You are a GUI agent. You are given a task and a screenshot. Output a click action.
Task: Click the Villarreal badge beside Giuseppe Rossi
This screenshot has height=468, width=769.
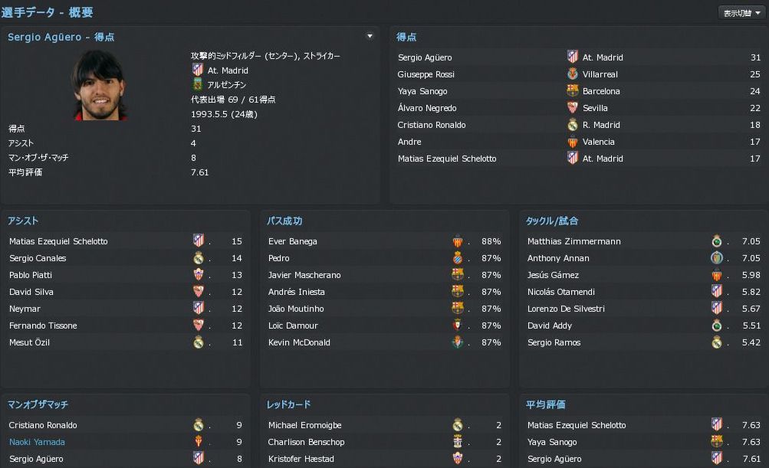click(x=572, y=74)
